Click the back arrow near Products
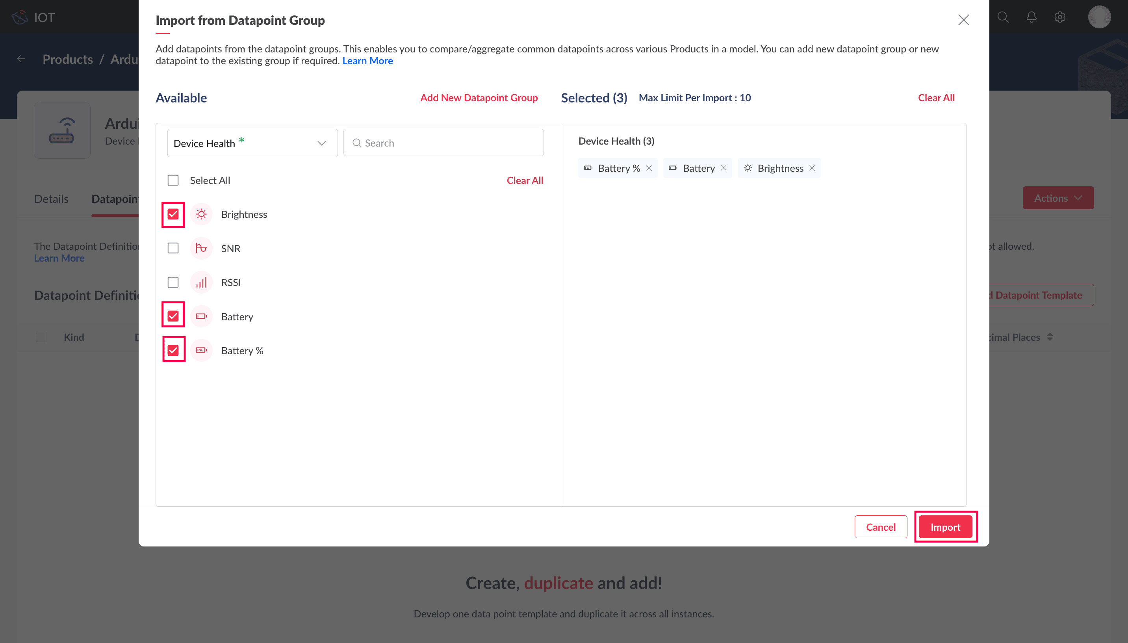The width and height of the screenshot is (1128, 643). pyautogui.click(x=21, y=59)
